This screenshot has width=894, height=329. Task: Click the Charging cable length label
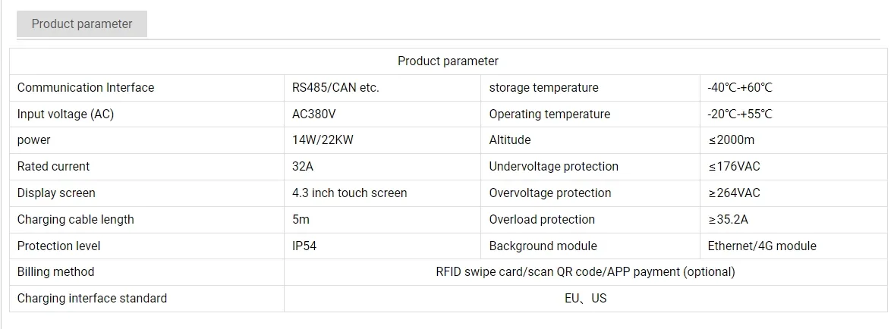click(x=76, y=220)
